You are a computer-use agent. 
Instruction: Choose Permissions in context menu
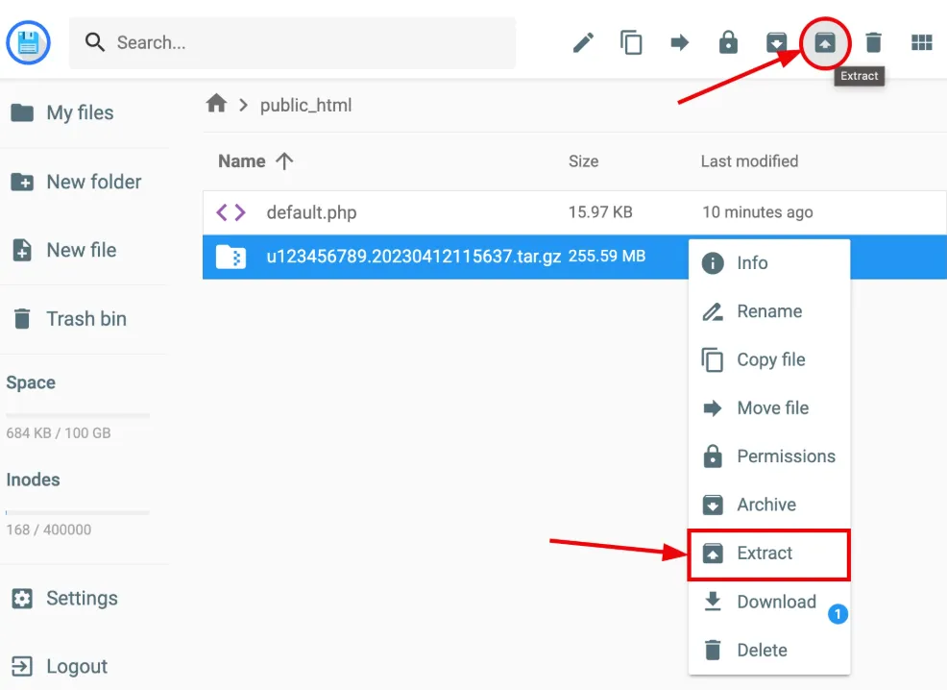tap(768, 456)
